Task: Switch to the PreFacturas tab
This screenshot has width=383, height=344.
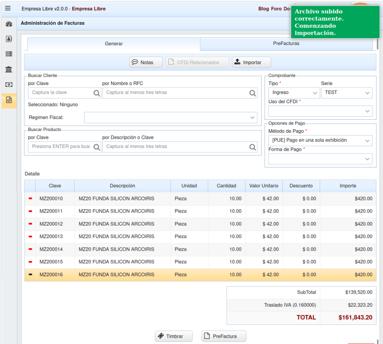Action: [x=286, y=43]
